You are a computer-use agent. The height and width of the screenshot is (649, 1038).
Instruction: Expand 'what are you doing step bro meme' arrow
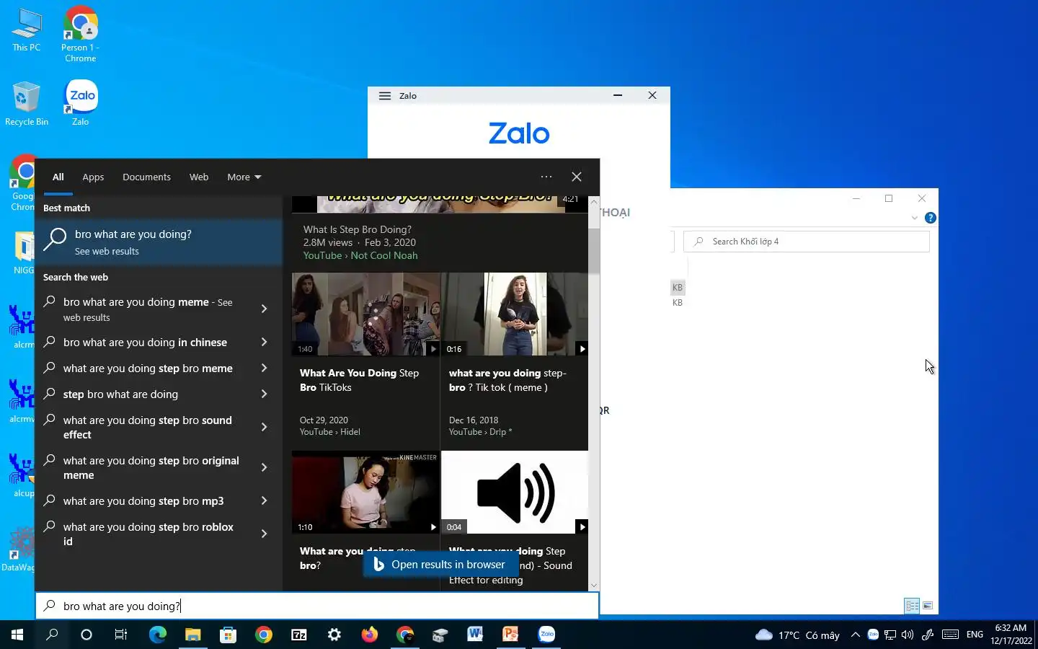coord(264,368)
